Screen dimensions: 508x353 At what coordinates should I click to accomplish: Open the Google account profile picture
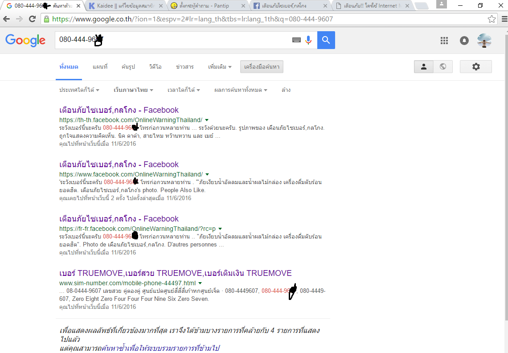click(x=484, y=41)
